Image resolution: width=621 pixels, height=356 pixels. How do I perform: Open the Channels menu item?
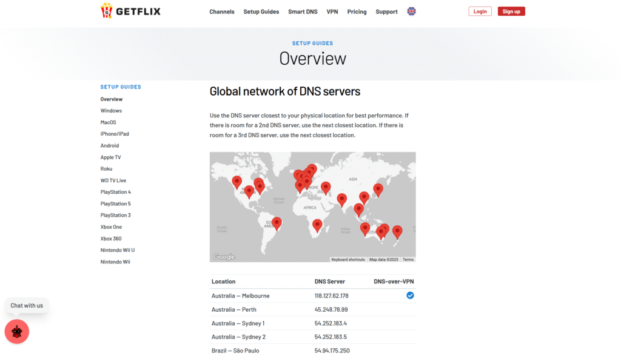point(221,12)
